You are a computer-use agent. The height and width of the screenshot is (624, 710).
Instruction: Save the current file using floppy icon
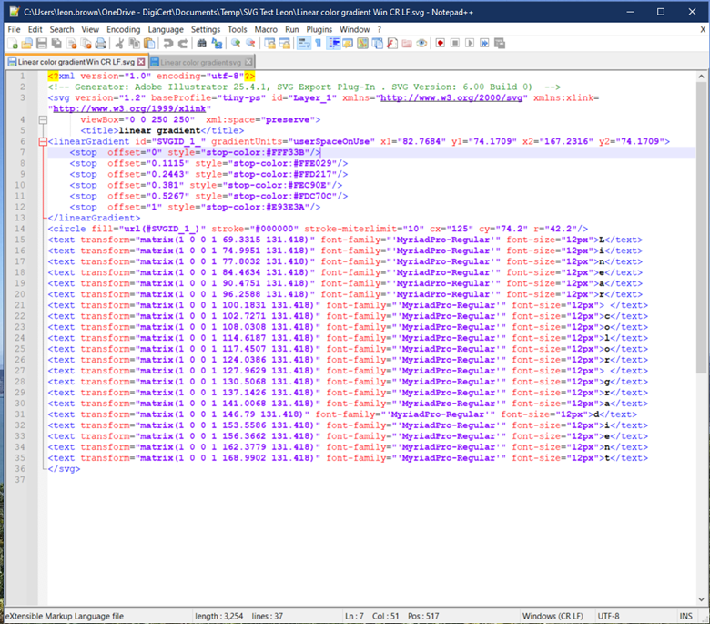tap(42, 44)
